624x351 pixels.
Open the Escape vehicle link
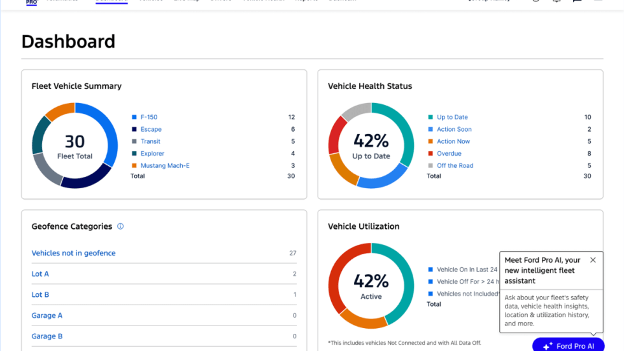point(151,129)
